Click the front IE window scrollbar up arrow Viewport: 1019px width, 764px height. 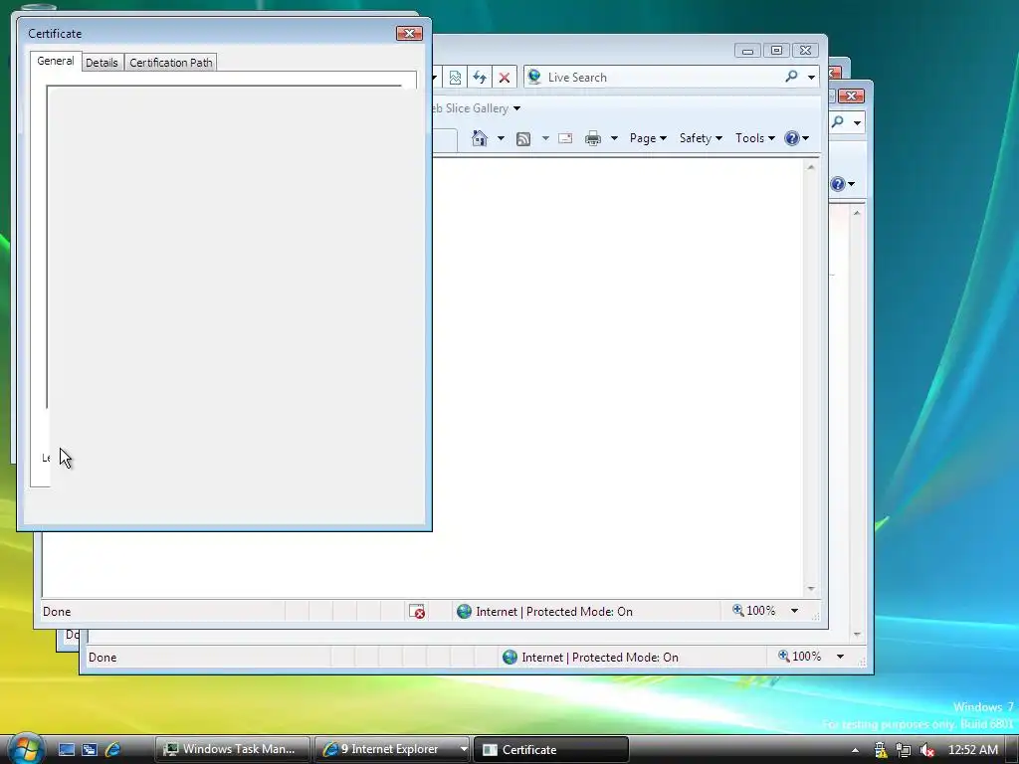pos(810,167)
